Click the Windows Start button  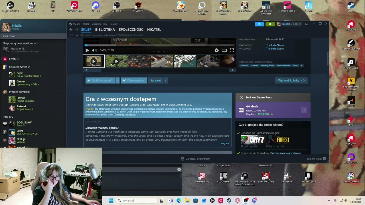click(x=111, y=200)
